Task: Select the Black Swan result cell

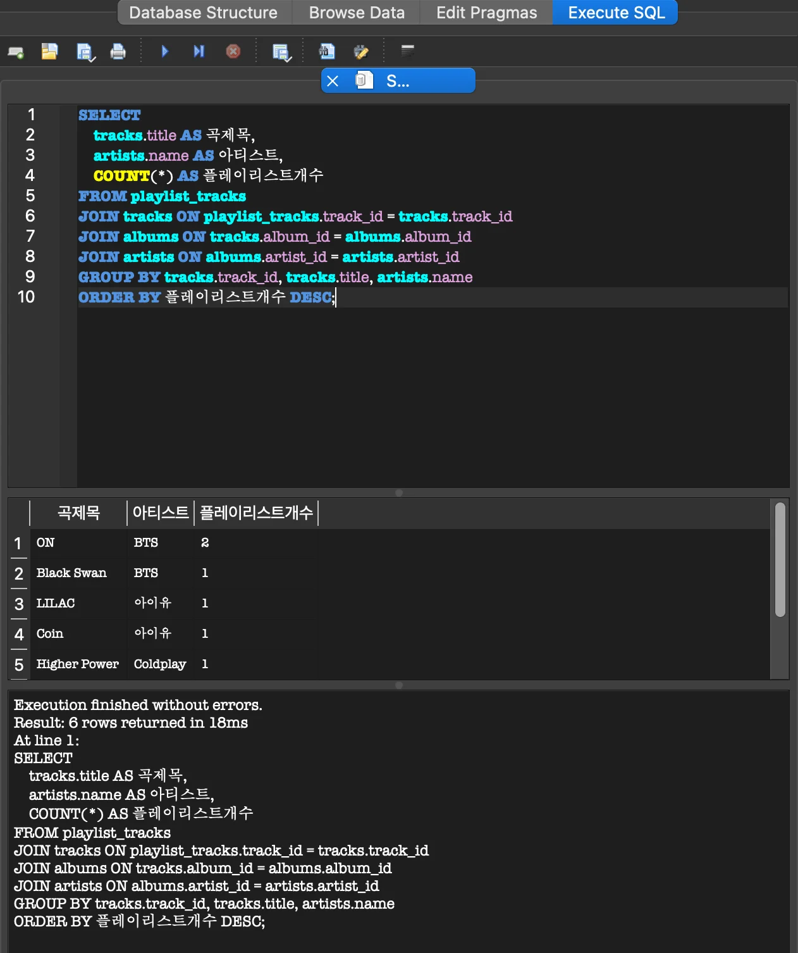Action: click(71, 573)
